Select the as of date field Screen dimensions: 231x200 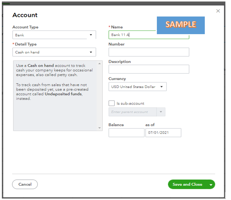click(x=163, y=132)
